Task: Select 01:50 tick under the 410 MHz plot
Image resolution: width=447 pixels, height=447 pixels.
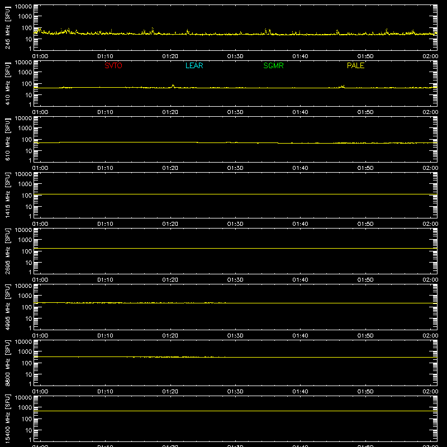Action: [365, 112]
